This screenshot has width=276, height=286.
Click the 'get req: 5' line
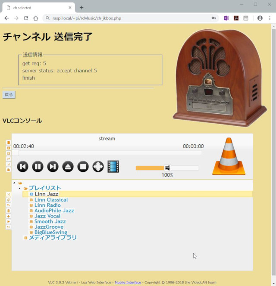[x=34, y=63]
